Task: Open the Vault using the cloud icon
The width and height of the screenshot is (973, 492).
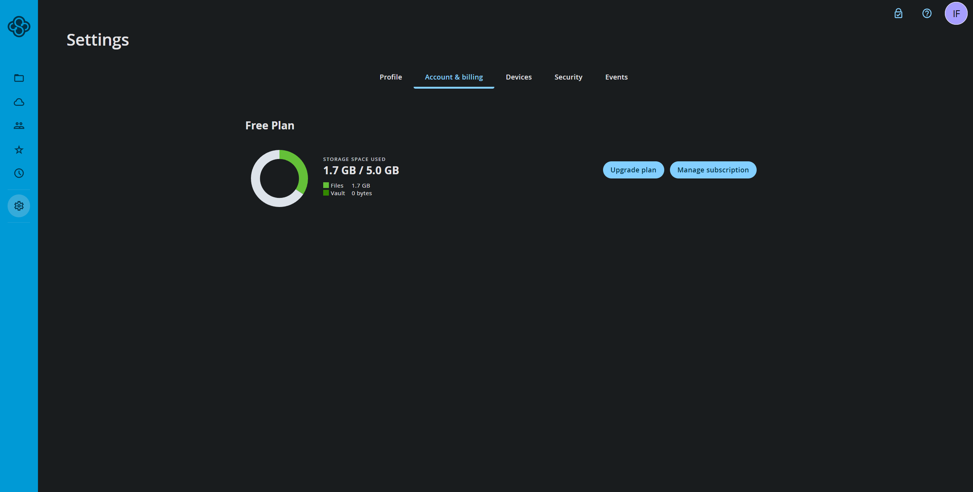Action: click(x=19, y=102)
